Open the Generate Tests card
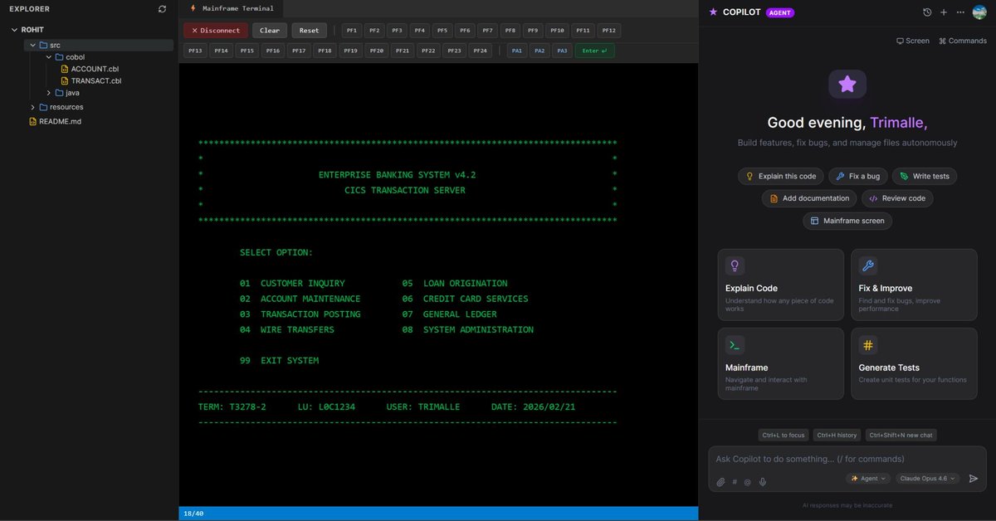The width and height of the screenshot is (996, 521). click(914, 363)
